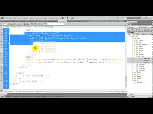This screenshot has width=153, height=114.
Task: Toggle Line Numbers in coding toolbar
Action: 1,51
